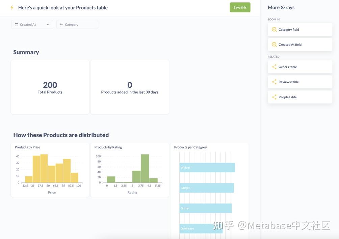
Task: Open the Orders table X-ray
Action: click(300, 67)
